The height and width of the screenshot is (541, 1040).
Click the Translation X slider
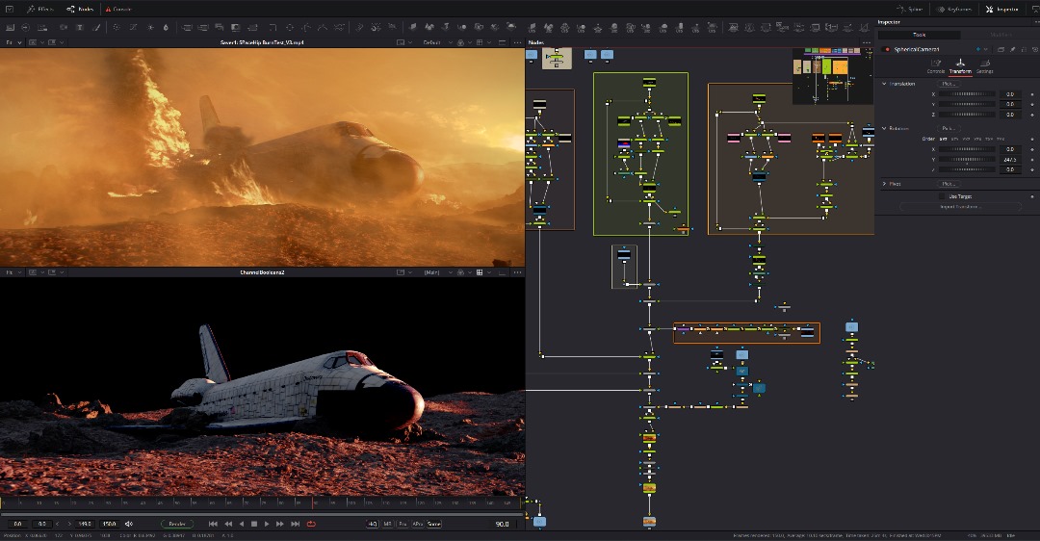click(967, 94)
